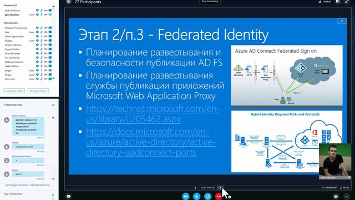Viewport: 355px width, 200px height.
Task: Click the Hybrid Identity Required Ports diagram
Action: pos(287,141)
